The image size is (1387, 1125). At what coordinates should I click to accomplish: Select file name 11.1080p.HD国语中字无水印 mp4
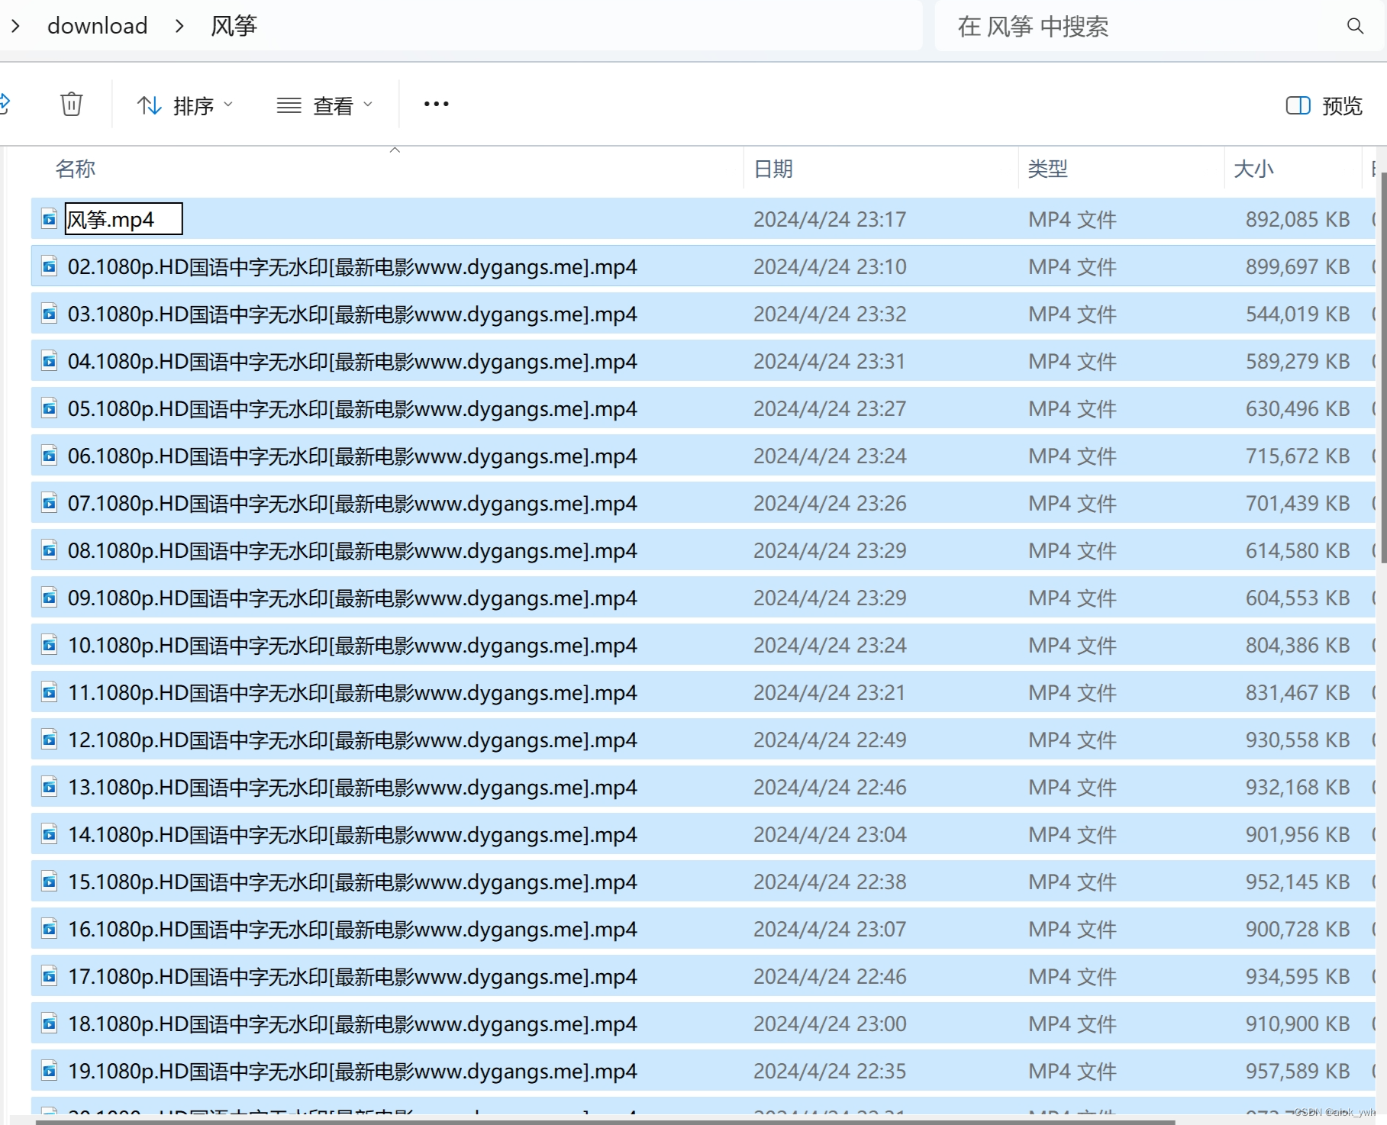click(352, 692)
